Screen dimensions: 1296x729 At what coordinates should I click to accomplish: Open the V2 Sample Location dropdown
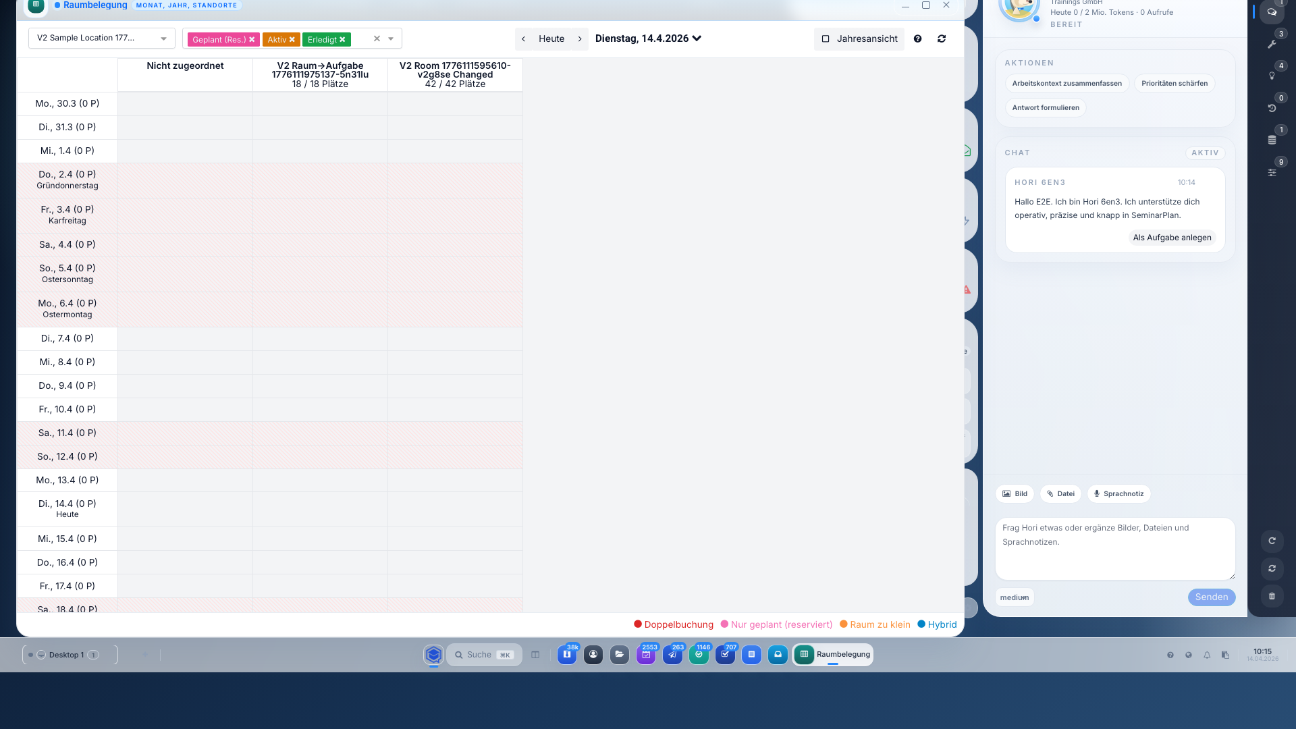(x=101, y=38)
